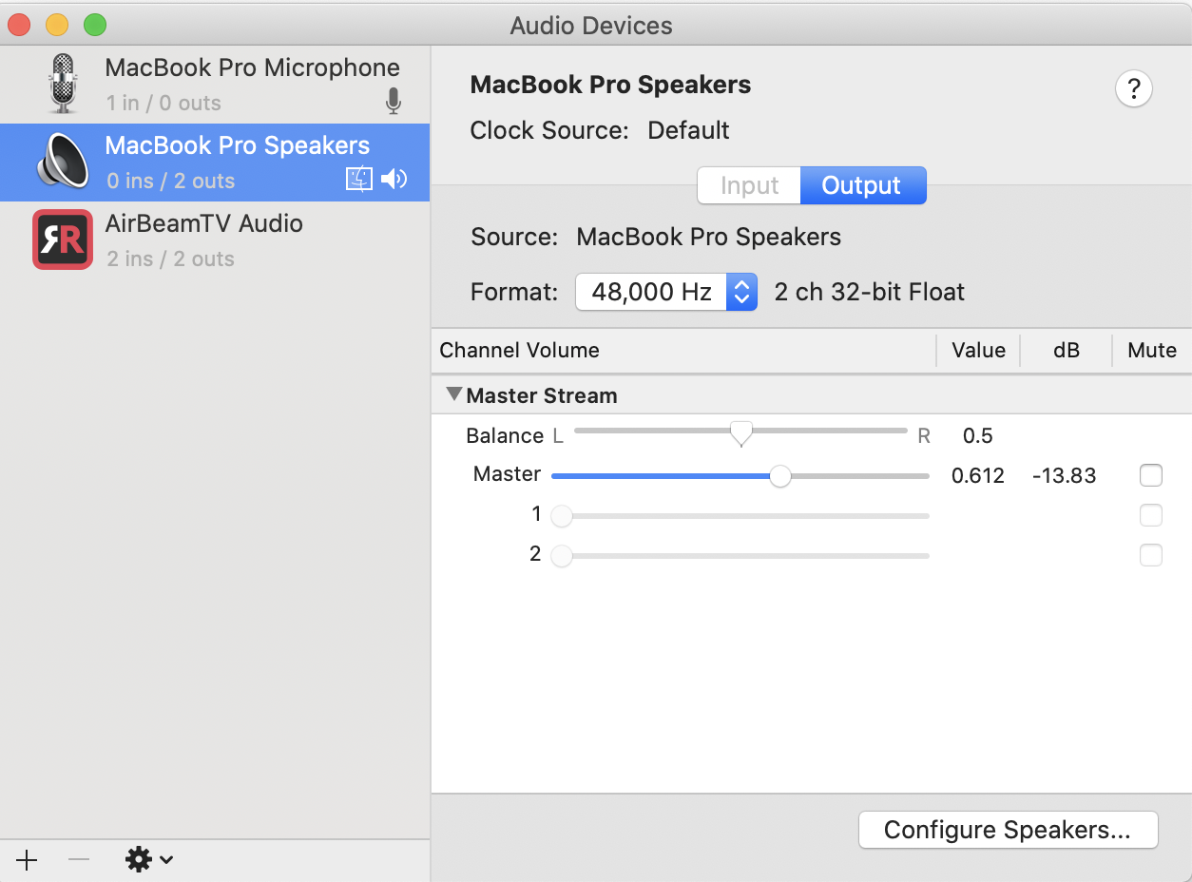
Task: Open the help question mark button
Action: 1133,89
